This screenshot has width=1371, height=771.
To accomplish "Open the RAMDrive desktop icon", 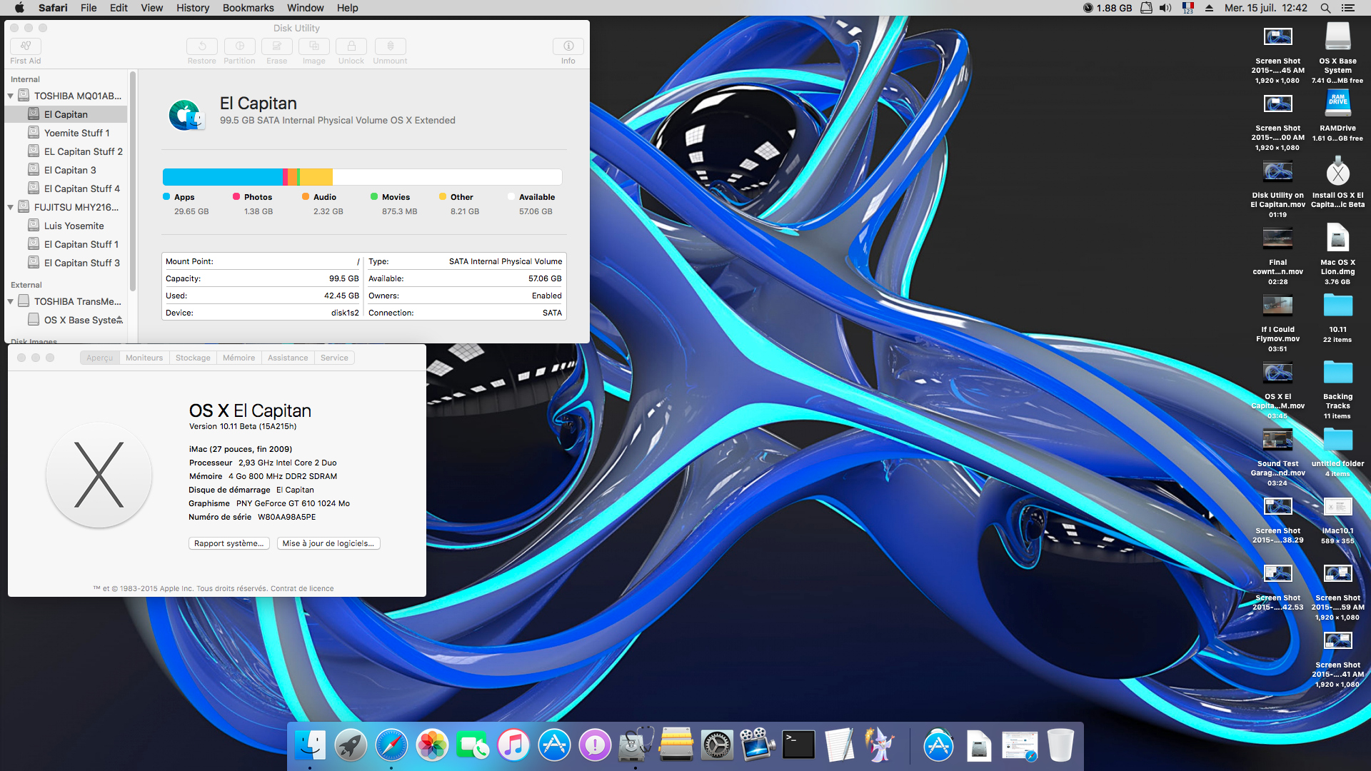I will tap(1337, 104).
